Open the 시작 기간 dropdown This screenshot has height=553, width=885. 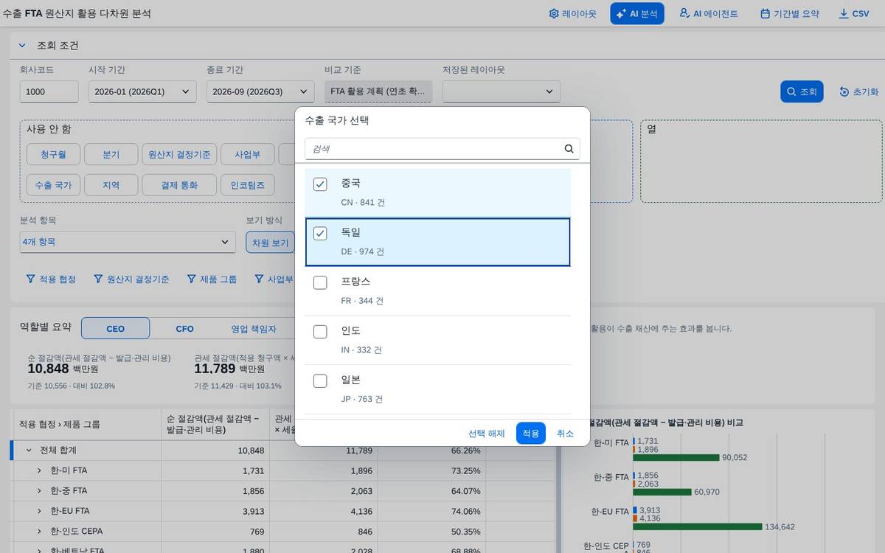coord(142,91)
